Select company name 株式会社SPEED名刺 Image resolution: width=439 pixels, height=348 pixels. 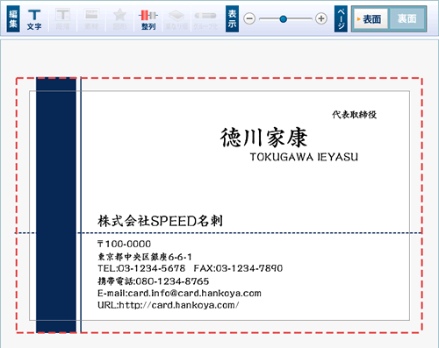pos(160,221)
